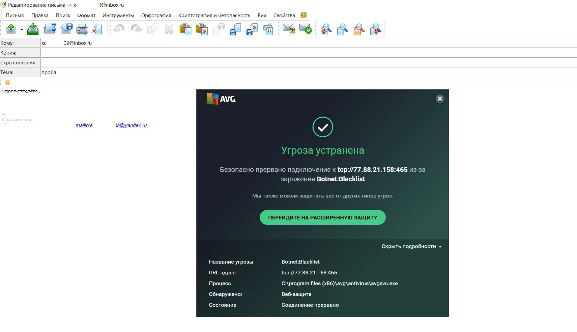Click the Тема subject field
The width and height of the screenshot is (577, 332).
click(x=309, y=72)
